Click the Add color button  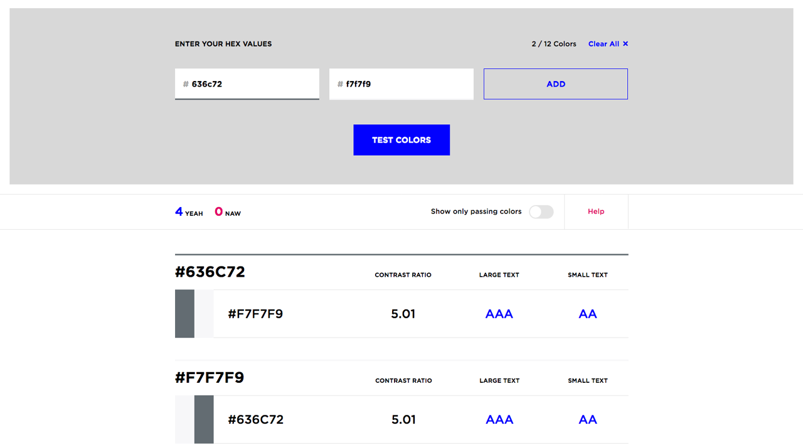click(x=556, y=84)
